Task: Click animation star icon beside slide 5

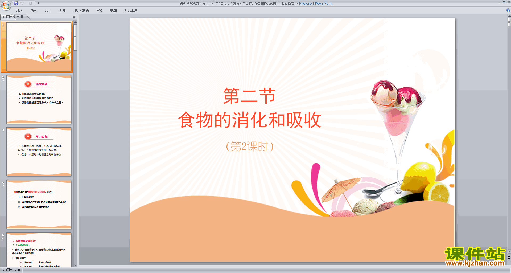Action: point(3,239)
